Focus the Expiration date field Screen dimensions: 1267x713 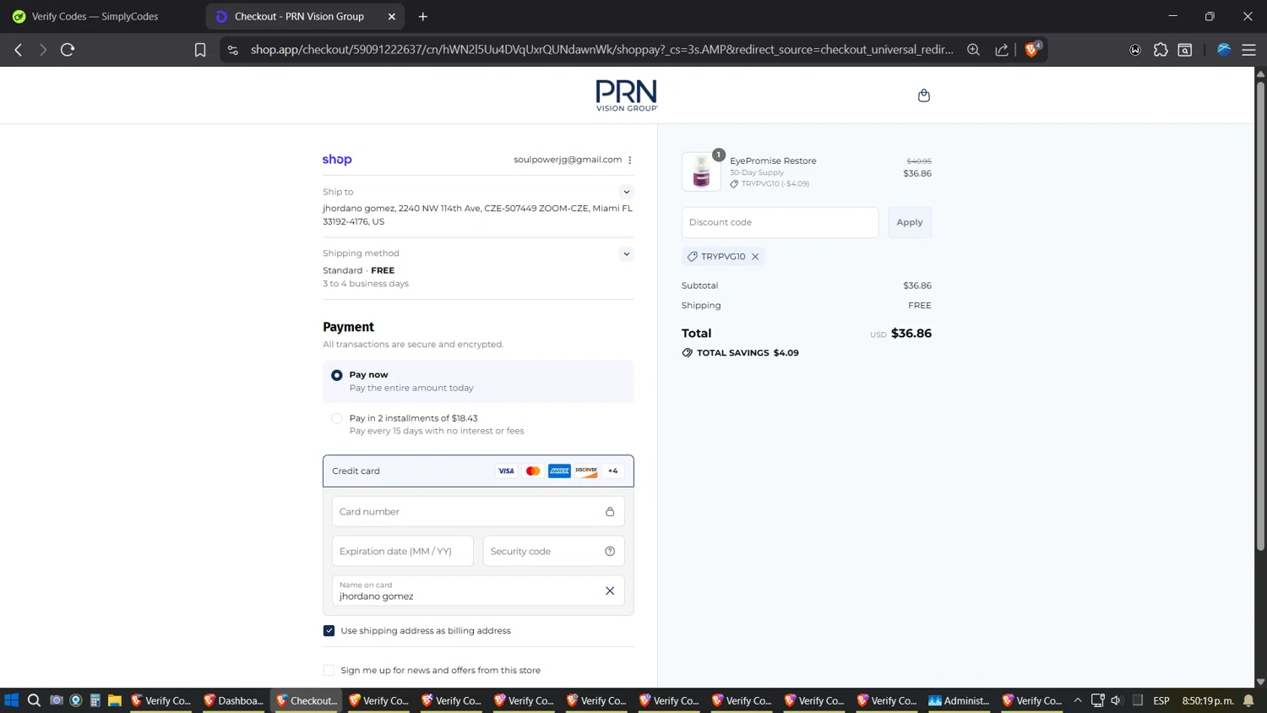point(403,552)
